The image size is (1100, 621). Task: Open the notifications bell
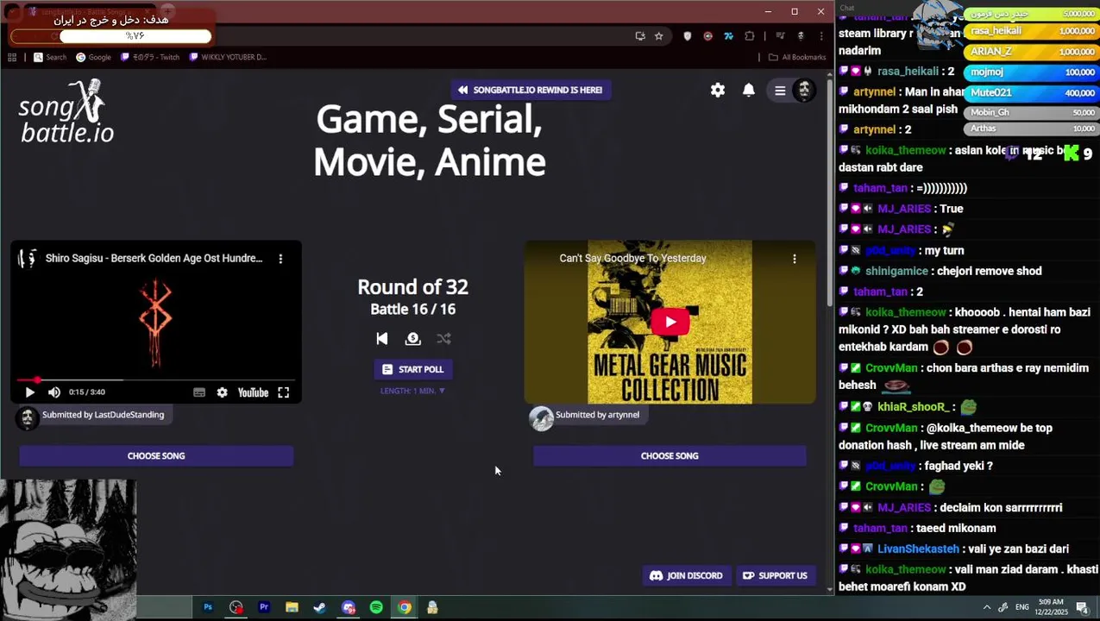749,90
